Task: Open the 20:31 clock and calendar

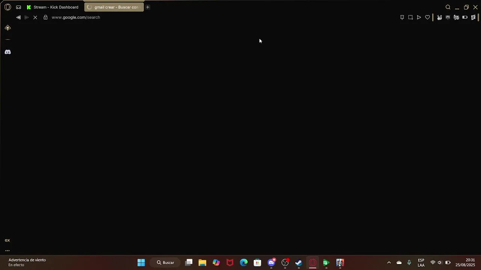Action: (466, 262)
